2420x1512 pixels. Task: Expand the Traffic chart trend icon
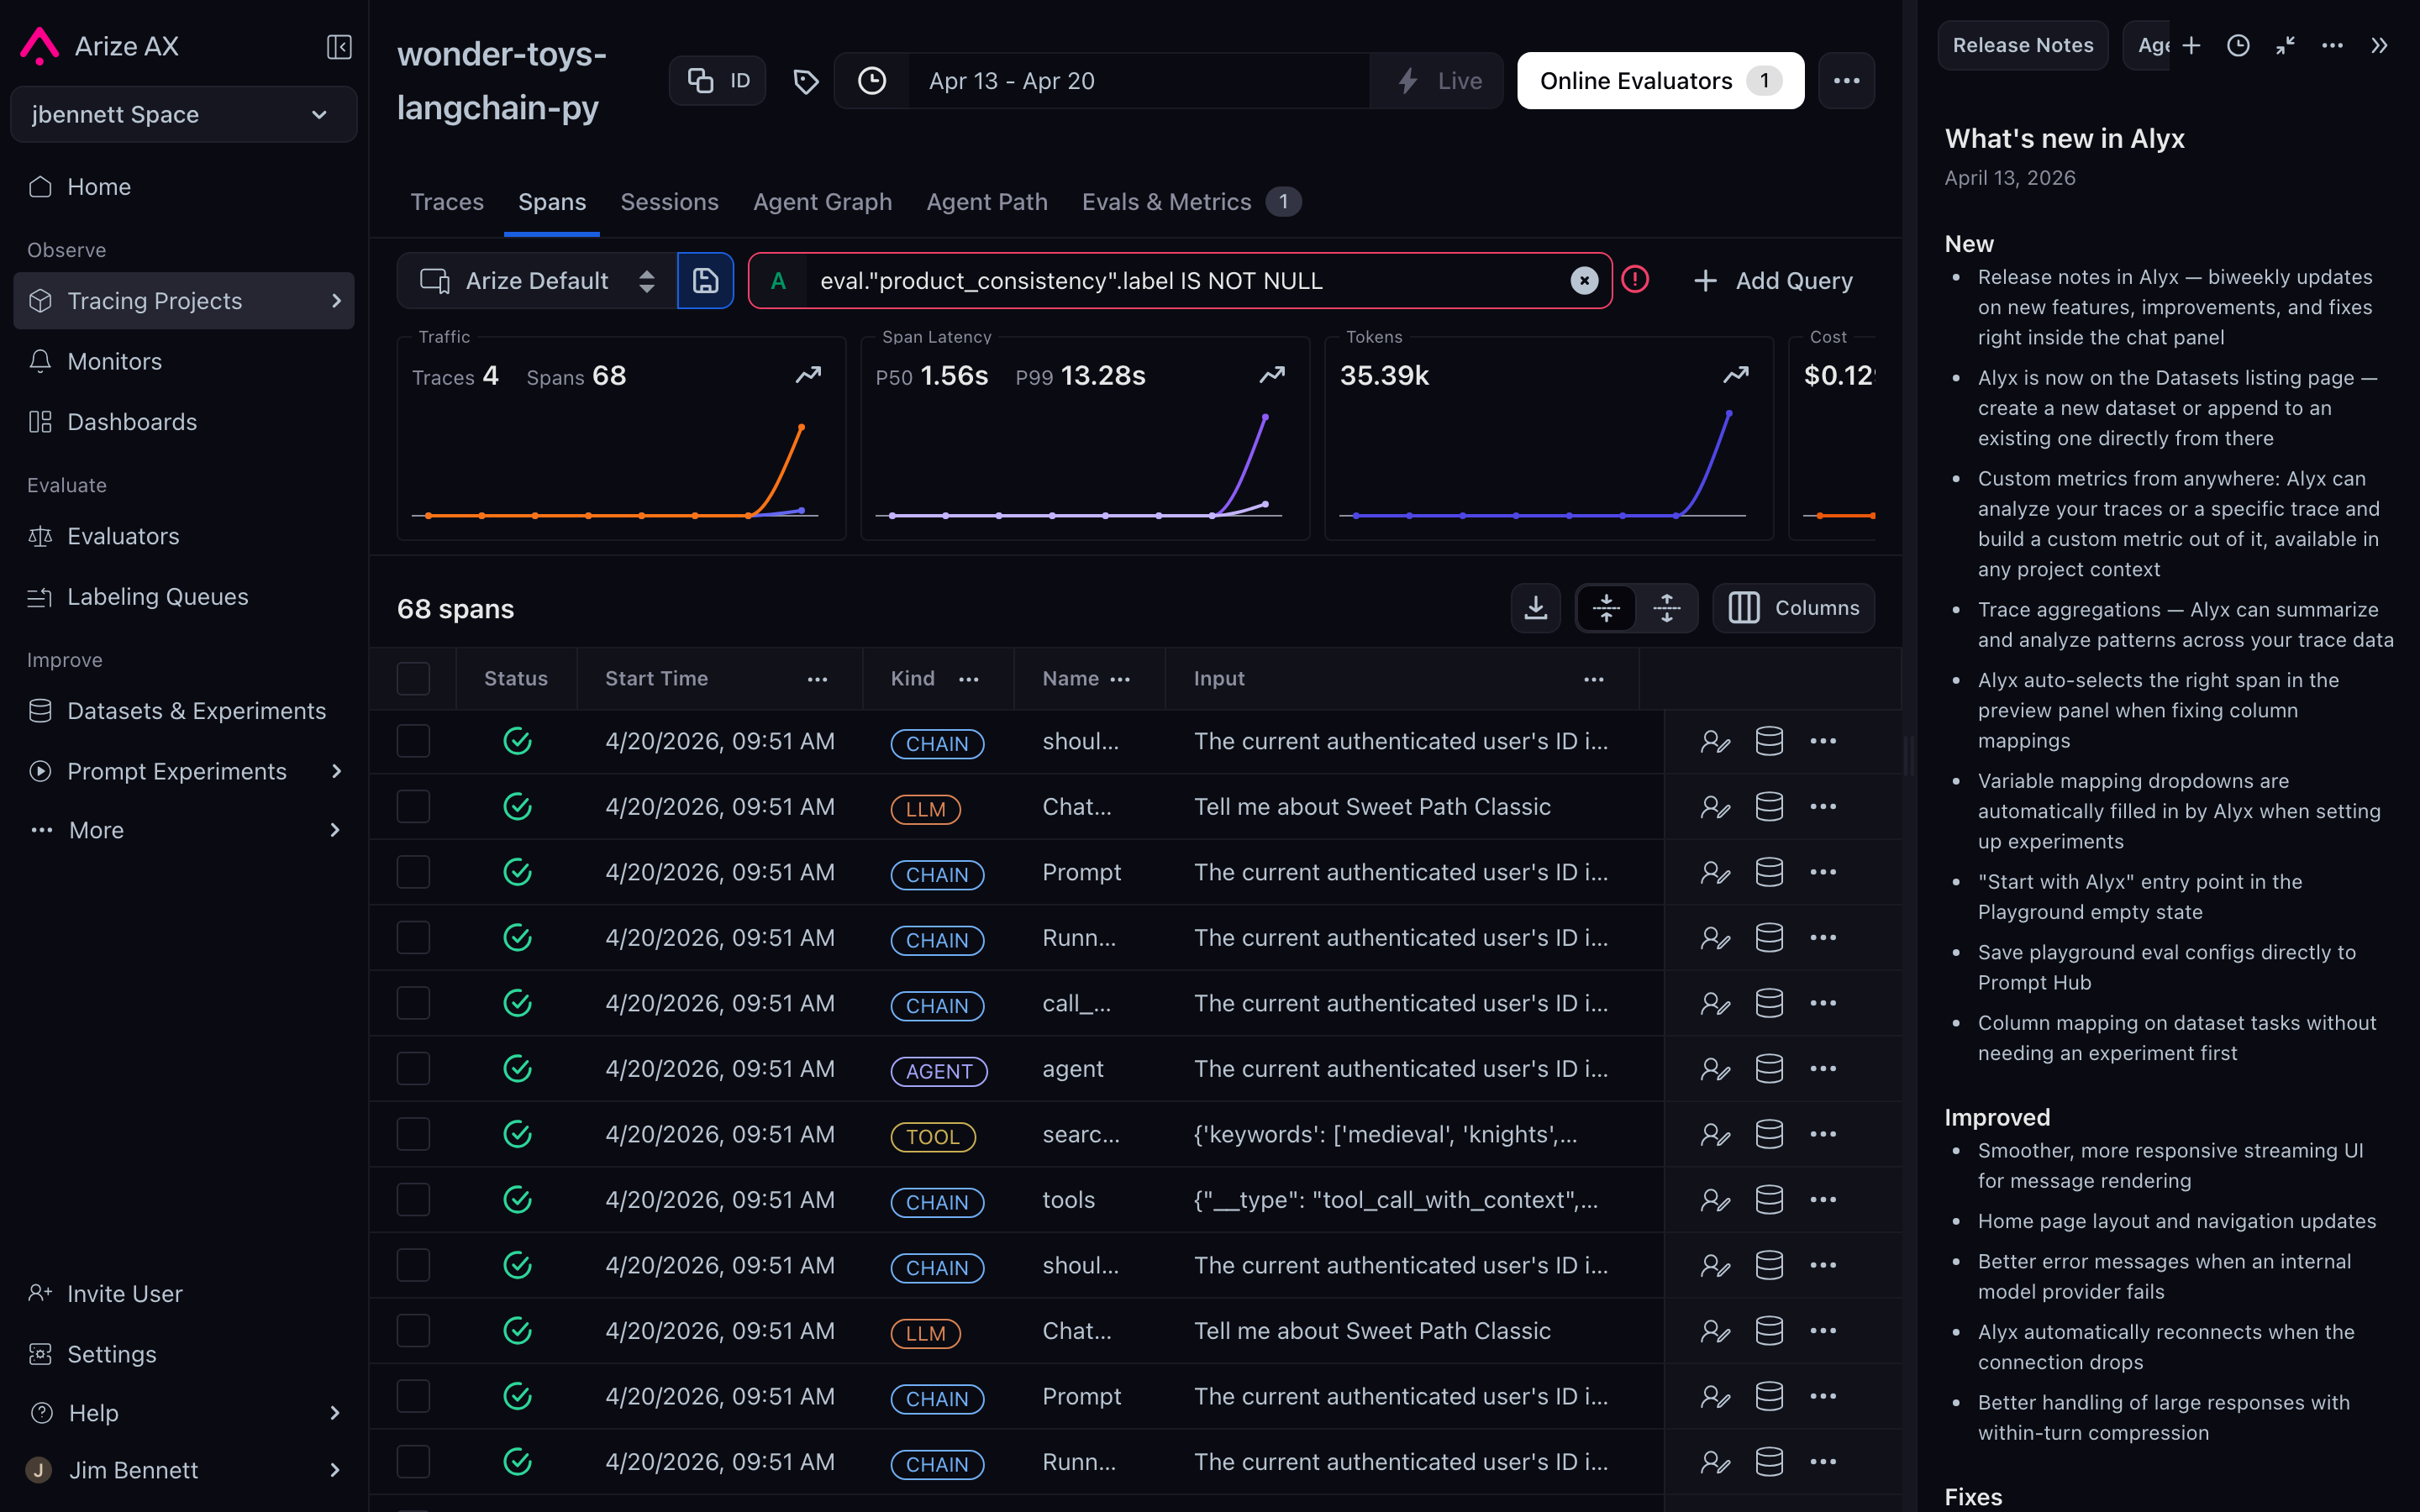coord(808,375)
